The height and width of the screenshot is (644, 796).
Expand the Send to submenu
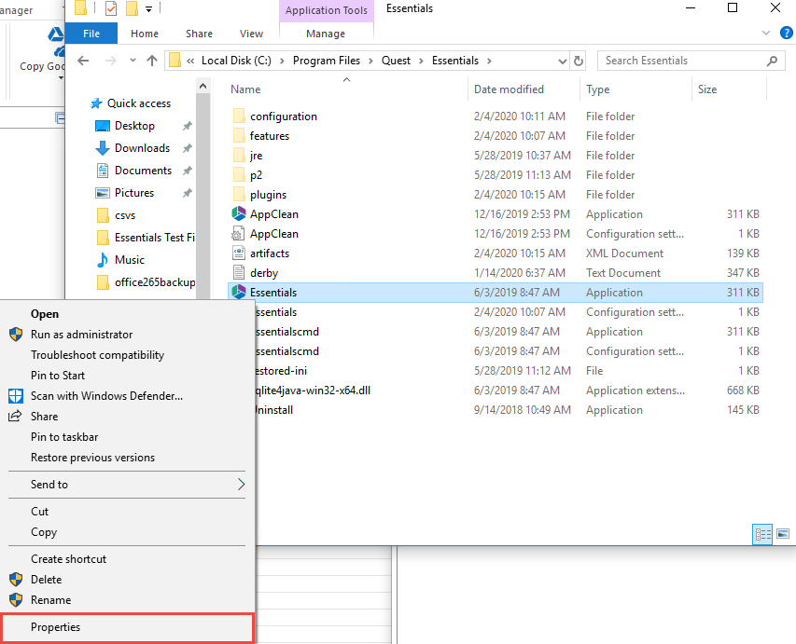pos(241,484)
